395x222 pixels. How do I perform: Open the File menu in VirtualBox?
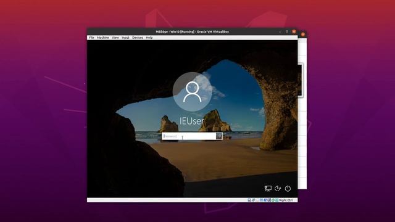pyautogui.click(x=91, y=38)
